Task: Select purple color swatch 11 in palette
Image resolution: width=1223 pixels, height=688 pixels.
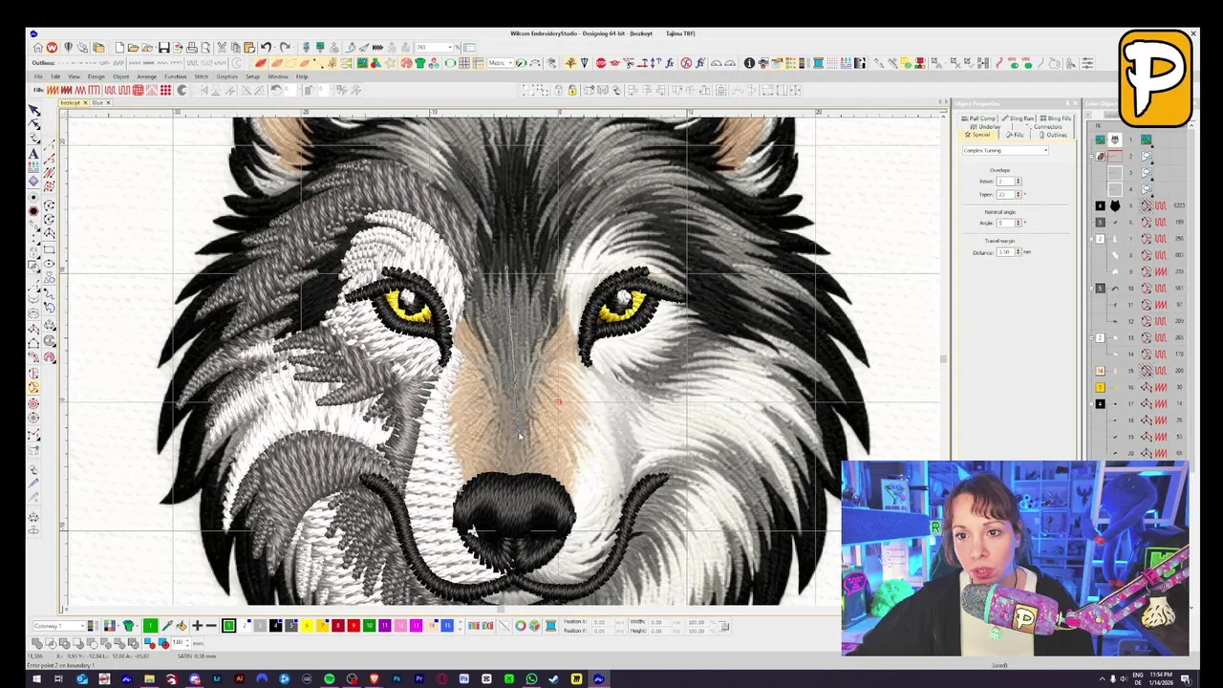Action: pyautogui.click(x=385, y=626)
